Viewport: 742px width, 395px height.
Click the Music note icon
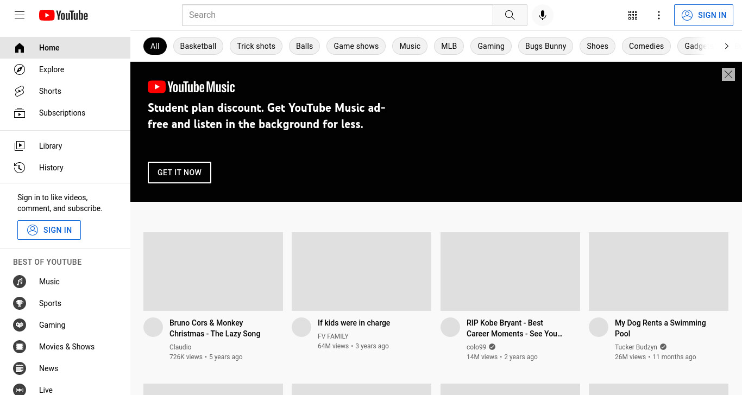[20, 282]
